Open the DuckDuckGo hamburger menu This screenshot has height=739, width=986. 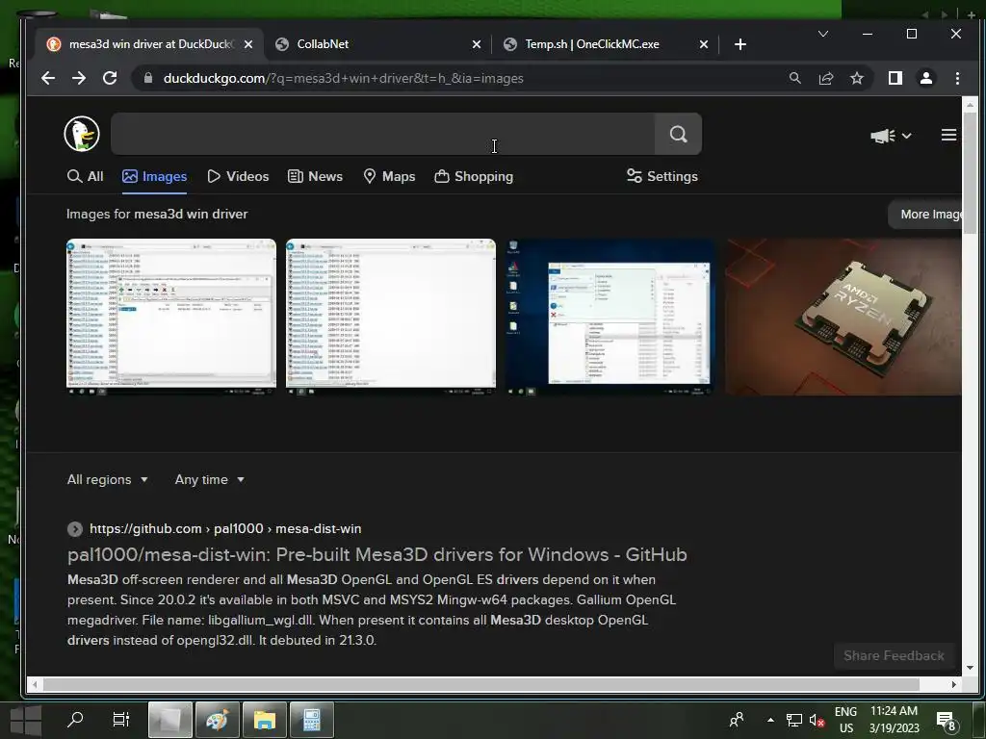pyautogui.click(x=948, y=135)
